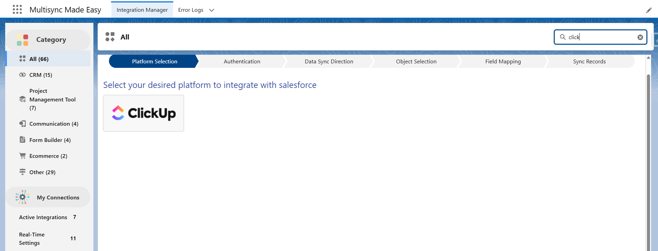Viewport: 658px width, 251px height.
Task: Click the All header icon beside title
Action: coord(110,37)
